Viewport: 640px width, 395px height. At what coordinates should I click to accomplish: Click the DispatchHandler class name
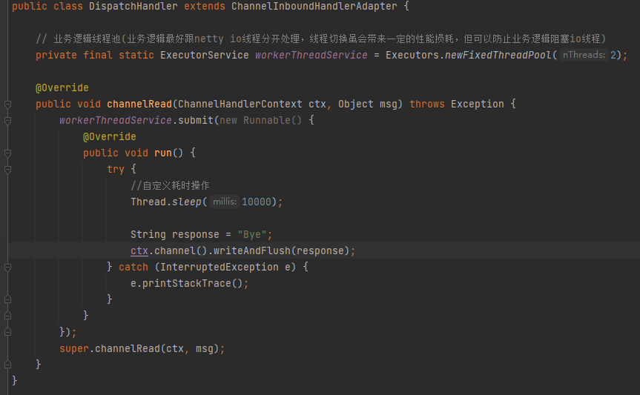[133, 6]
